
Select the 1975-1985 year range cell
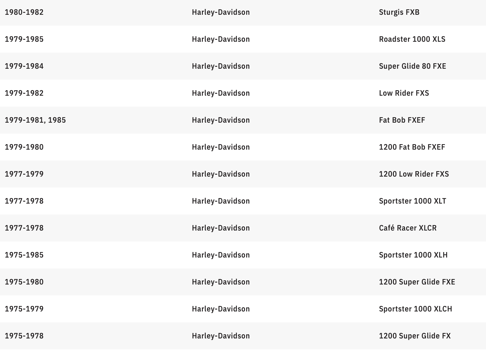(x=24, y=255)
